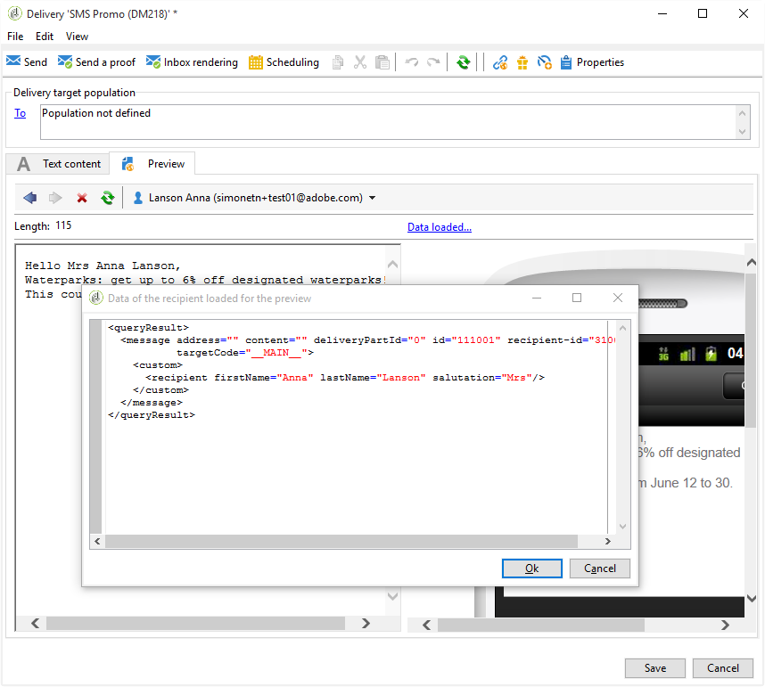The width and height of the screenshot is (765, 687).
Task: Click right arrow of SMS text horizontal scrollbar
Action: click(x=366, y=623)
